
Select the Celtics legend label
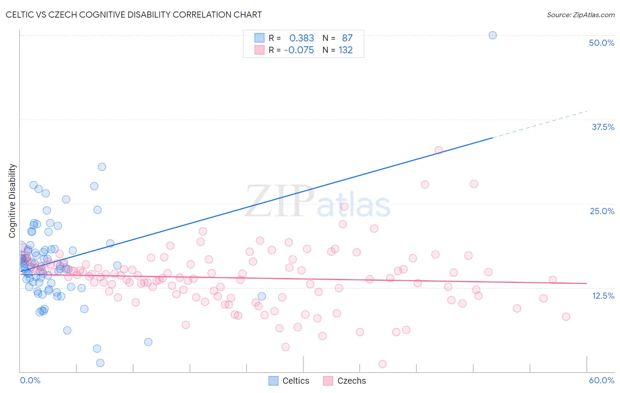click(x=296, y=381)
